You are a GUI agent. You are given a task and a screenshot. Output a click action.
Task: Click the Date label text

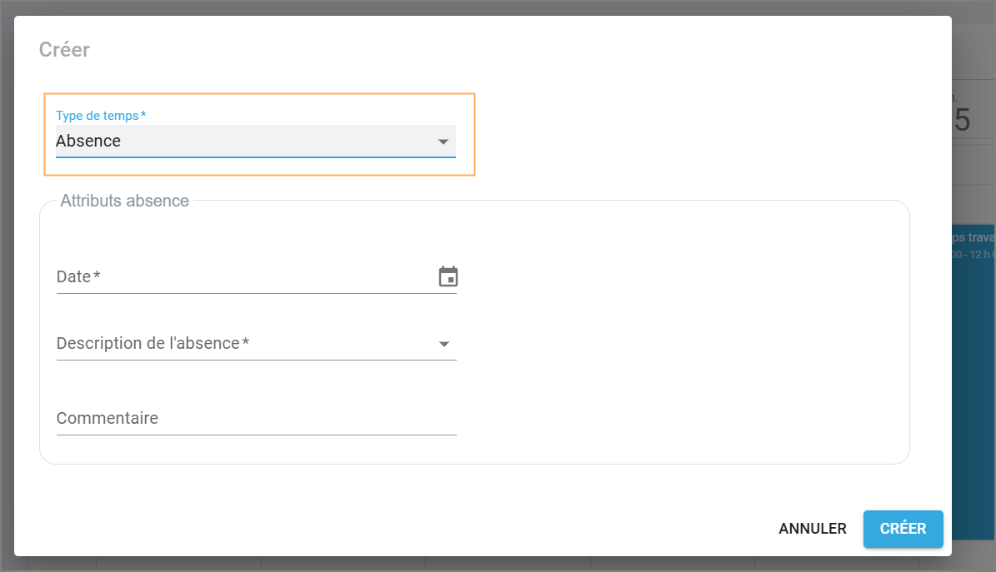(x=73, y=276)
